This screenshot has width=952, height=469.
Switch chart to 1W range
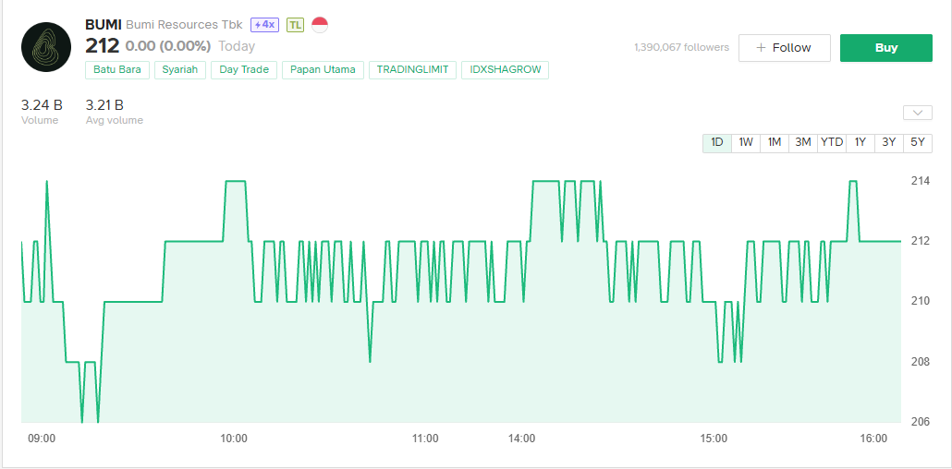pyautogui.click(x=746, y=142)
